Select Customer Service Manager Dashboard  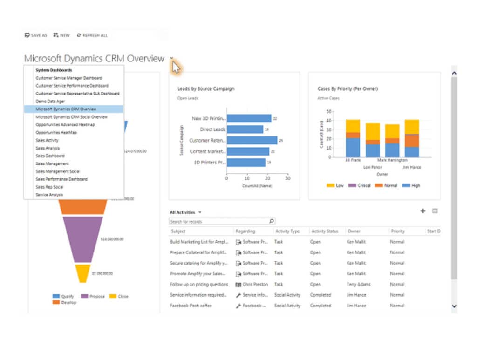click(69, 78)
